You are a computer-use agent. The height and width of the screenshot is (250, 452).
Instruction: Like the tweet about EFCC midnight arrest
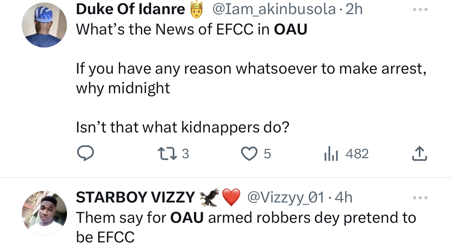249,154
